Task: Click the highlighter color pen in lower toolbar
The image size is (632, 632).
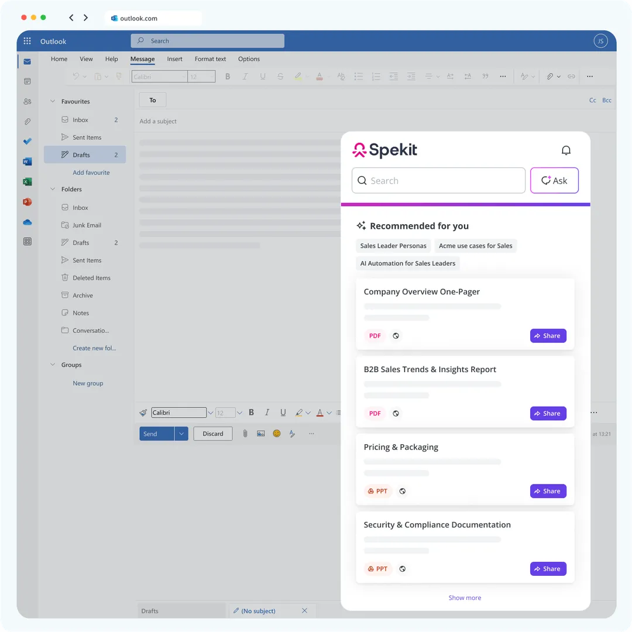Action: point(298,413)
